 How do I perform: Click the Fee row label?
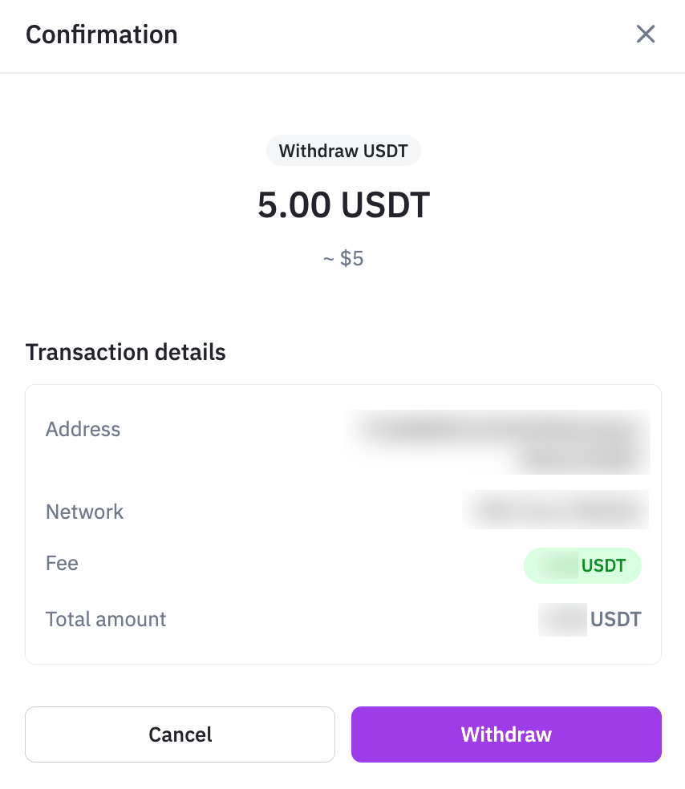point(62,563)
